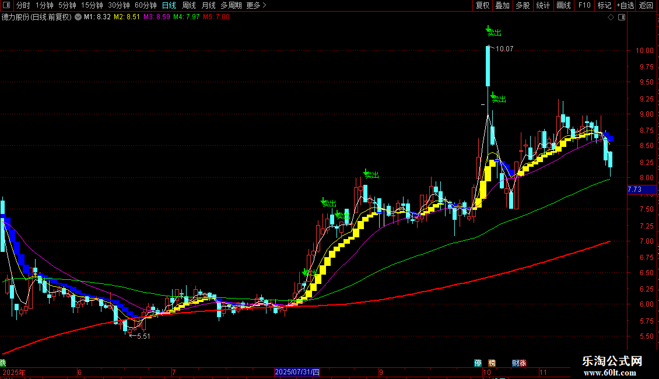The image size is (659, 379).
Task: Click the 多股 multi-stock button
Action: click(x=523, y=5)
